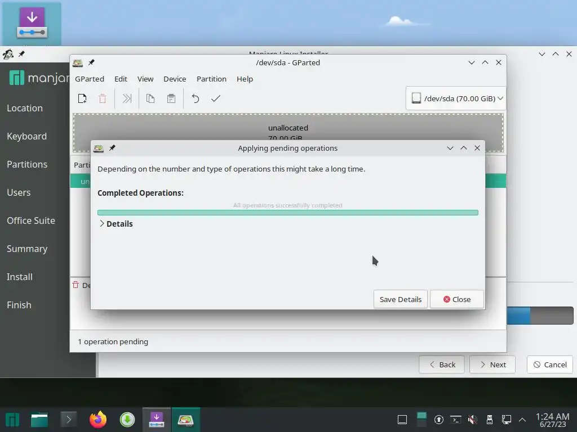Click the completed operations progress bar
The height and width of the screenshot is (432, 577).
click(288, 212)
